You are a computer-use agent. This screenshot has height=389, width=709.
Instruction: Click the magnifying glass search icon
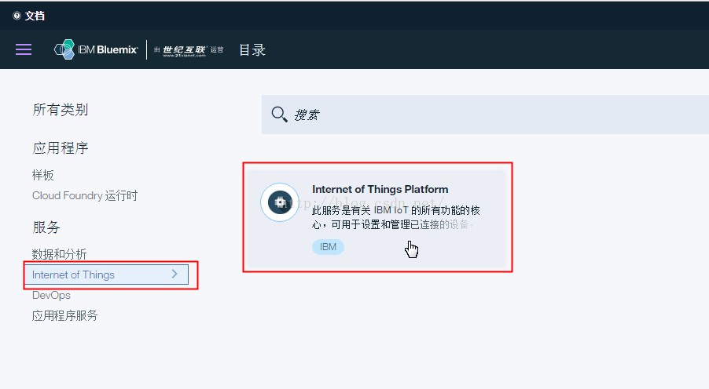click(278, 115)
